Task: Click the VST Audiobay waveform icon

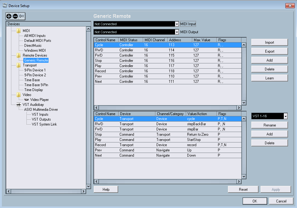Action: click(x=19, y=105)
